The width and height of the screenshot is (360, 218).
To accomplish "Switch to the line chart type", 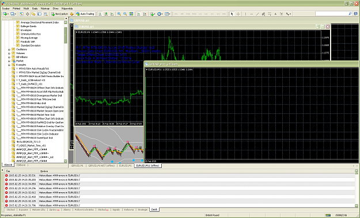I will pos(112,14).
